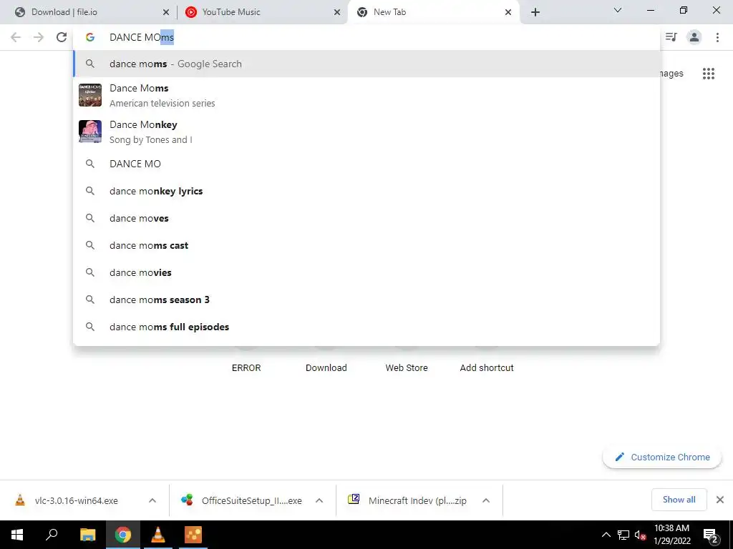
Task: Select the 'dance moms full episodes' suggestion
Action: [x=366, y=327]
